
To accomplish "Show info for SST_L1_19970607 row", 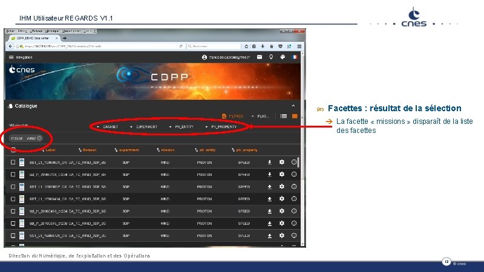I will [x=294, y=187].
